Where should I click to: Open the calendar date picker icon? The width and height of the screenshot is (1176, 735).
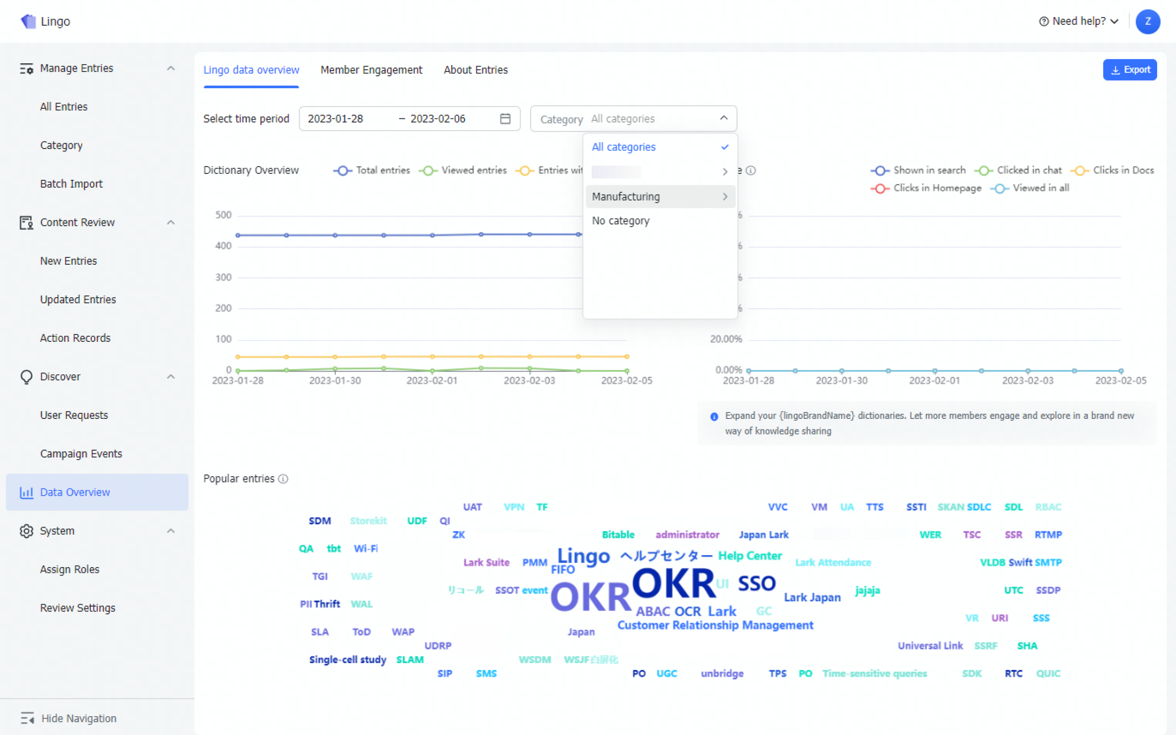[x=505, y=119]
